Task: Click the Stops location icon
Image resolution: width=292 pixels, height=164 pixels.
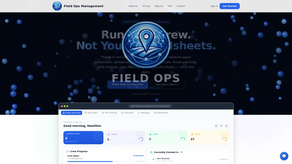Action: tap(150, 134)
